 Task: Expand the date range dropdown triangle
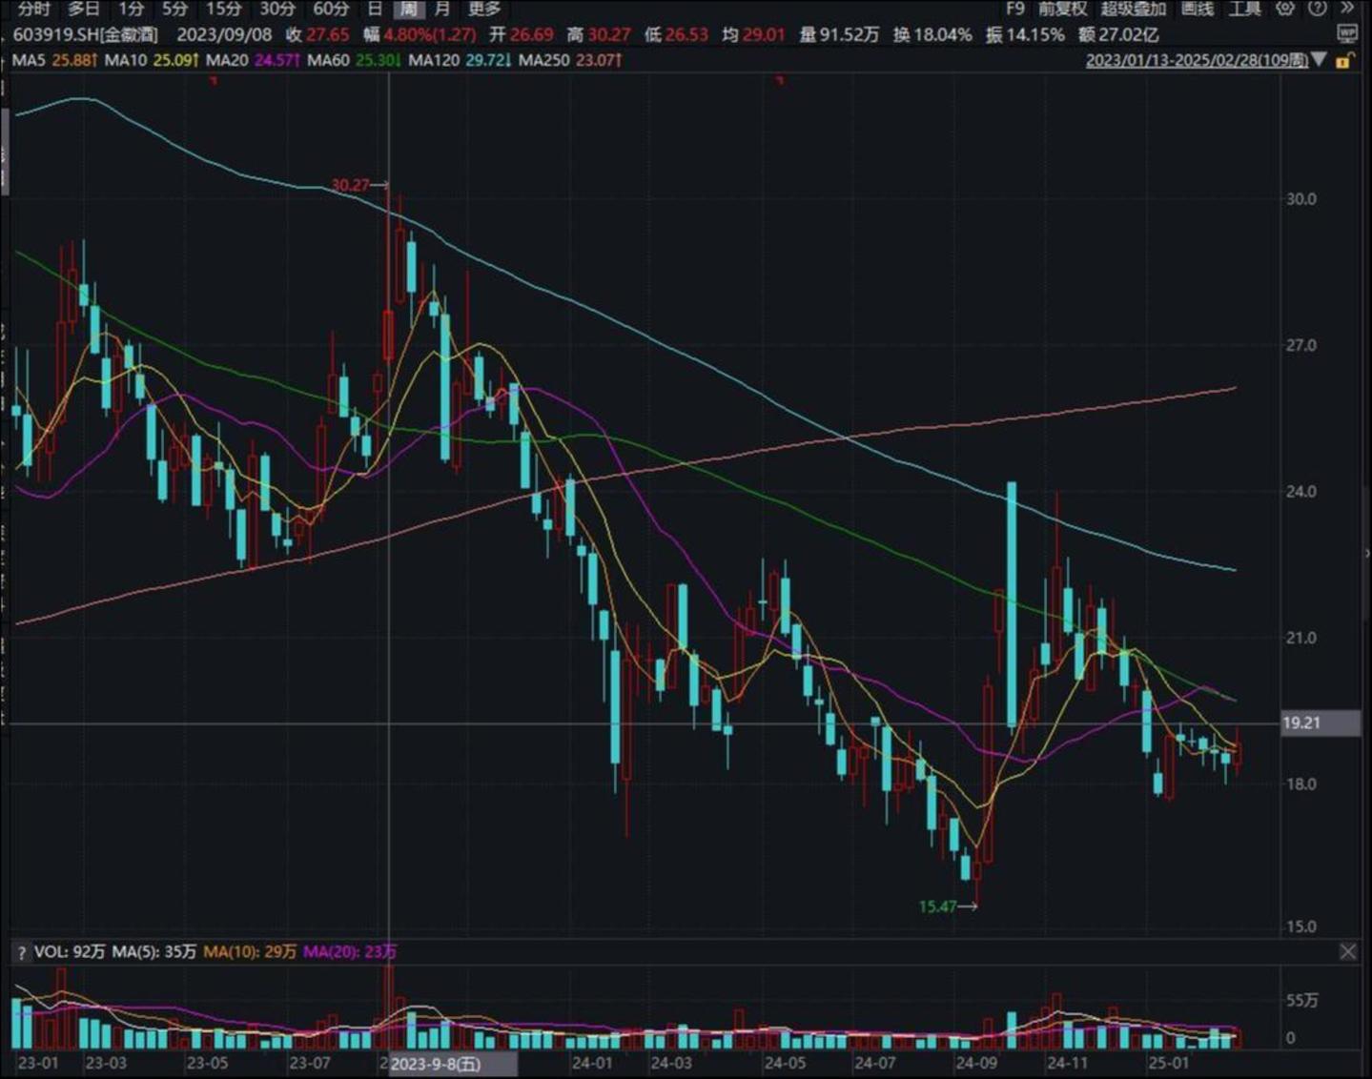tap(1320, 60)
